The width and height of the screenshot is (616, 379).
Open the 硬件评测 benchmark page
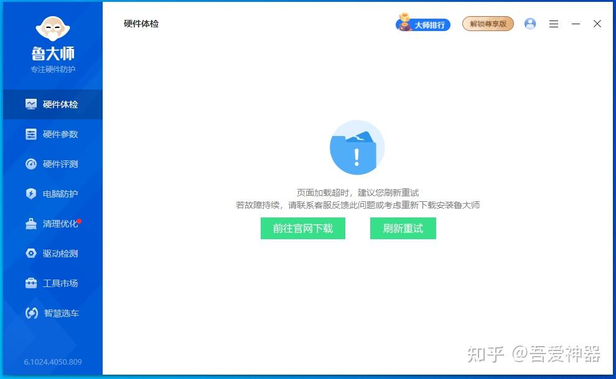pyautogui.click(x=53, y=164)
